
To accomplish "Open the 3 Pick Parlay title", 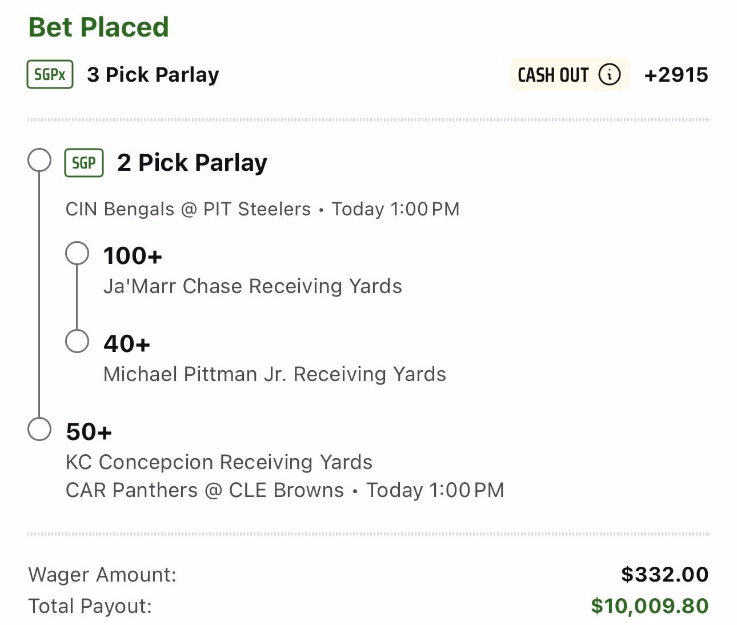I will 153,75.
